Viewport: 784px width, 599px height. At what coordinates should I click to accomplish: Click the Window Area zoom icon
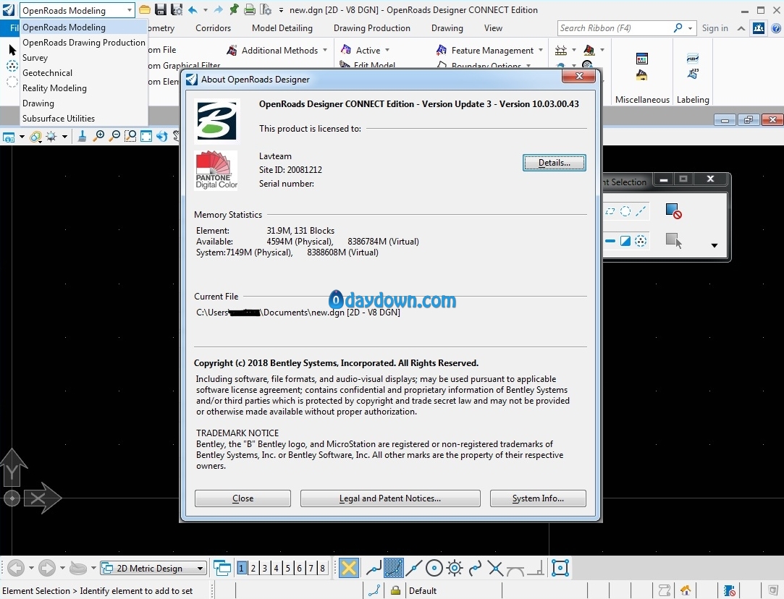tap(130, 136)
